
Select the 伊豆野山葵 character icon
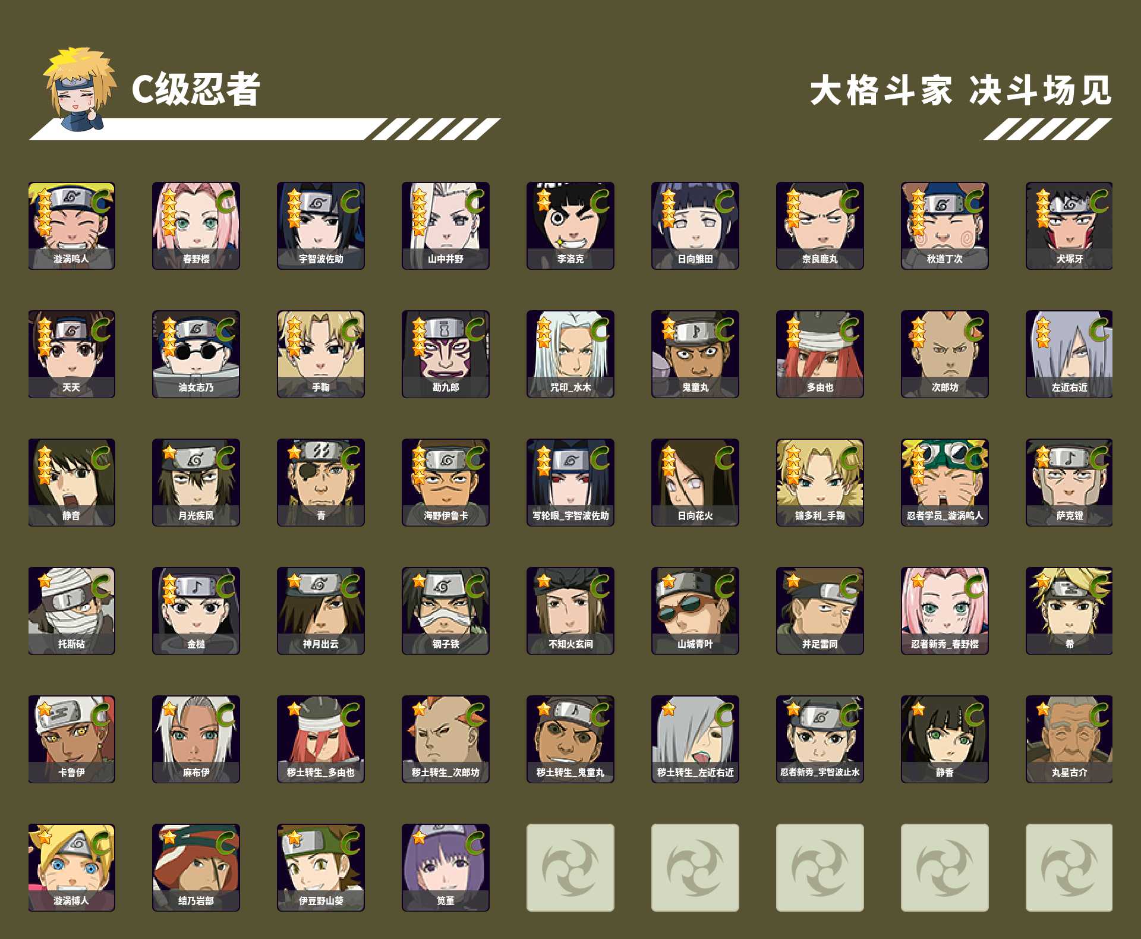pos(321,868)
